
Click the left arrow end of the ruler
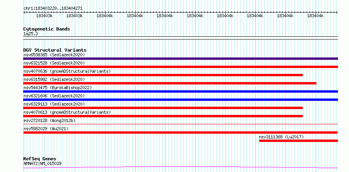click(x=24, y=13)
